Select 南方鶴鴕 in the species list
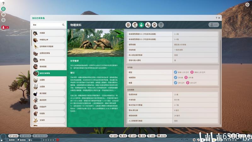This screenshot has width=252, height=142. tap(49, 93)
